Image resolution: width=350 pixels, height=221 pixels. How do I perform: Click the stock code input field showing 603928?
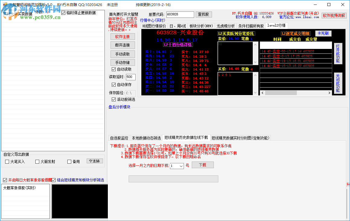(x=180, y=14)
